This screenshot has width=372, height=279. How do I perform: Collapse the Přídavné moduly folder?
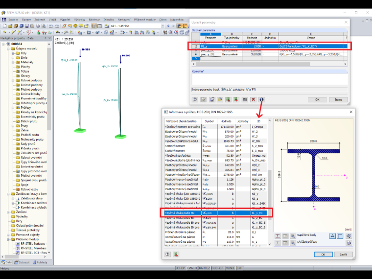(8, 239)
